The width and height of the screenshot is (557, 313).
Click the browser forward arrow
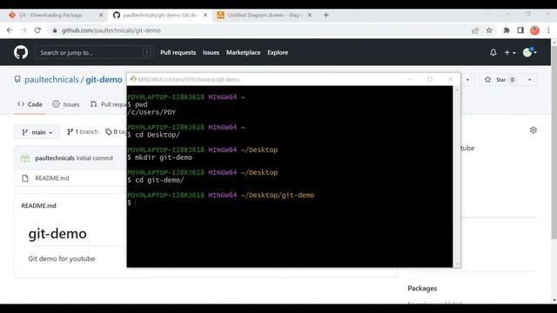(x=23, y=30)
